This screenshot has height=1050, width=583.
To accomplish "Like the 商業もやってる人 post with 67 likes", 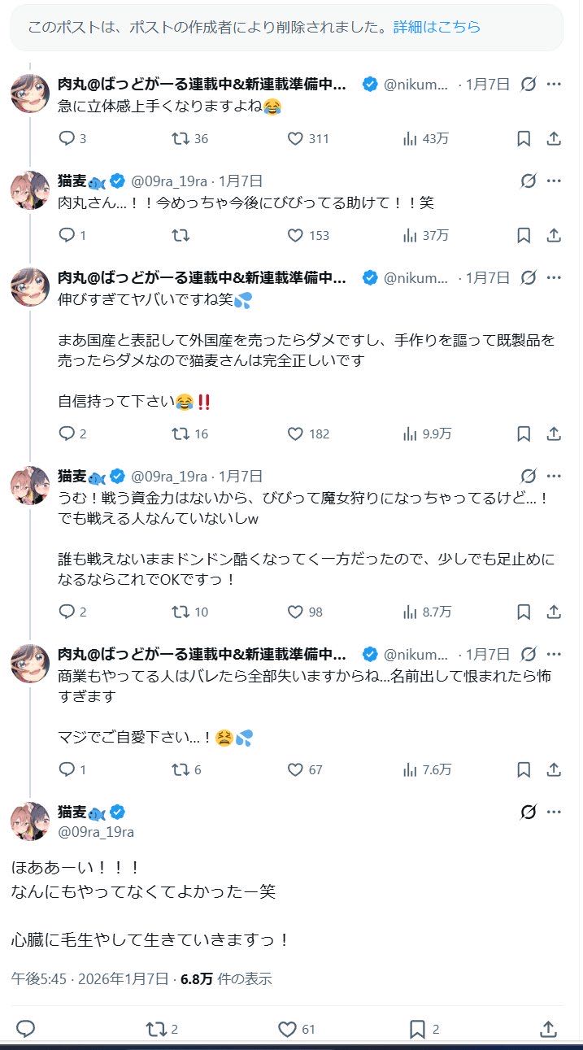I will tap(296, 769).
